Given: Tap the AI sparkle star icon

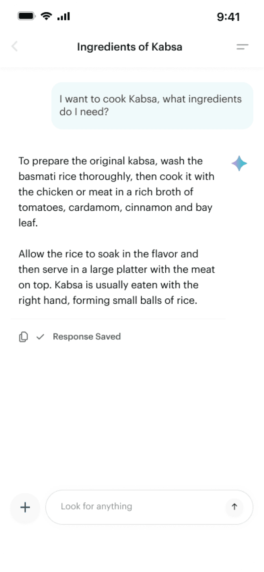Looking at the screenshot, I should 239,163.
